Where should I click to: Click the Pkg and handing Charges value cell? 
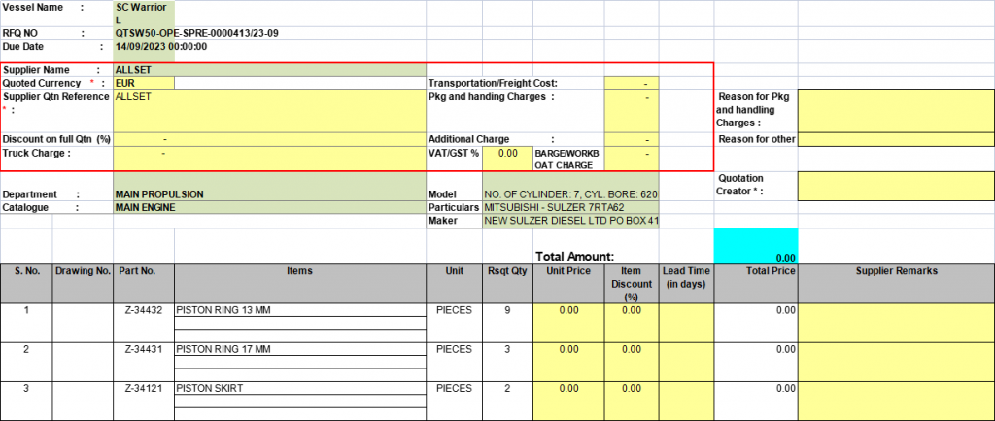coord(631,111)
